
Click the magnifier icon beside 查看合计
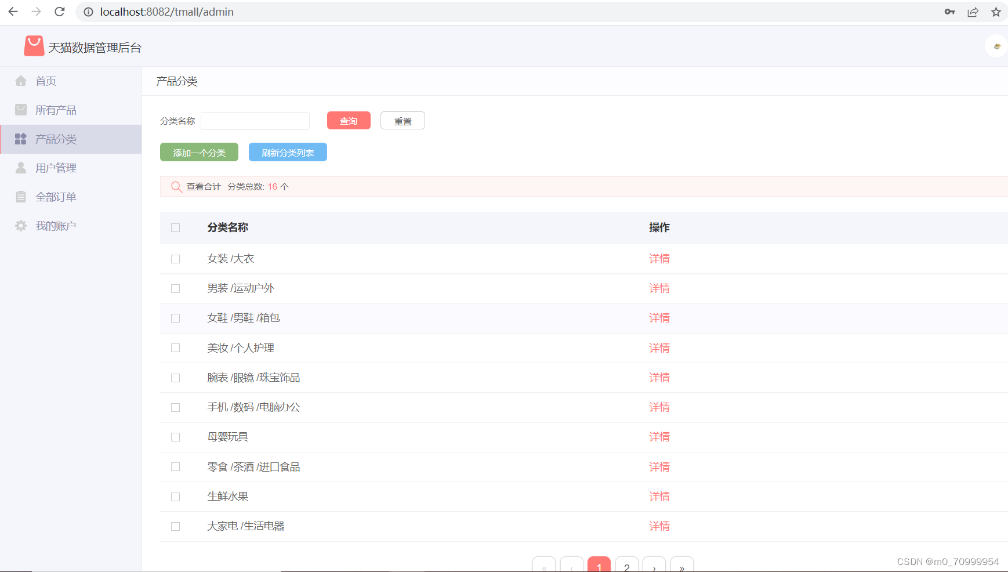pos(176,187)
